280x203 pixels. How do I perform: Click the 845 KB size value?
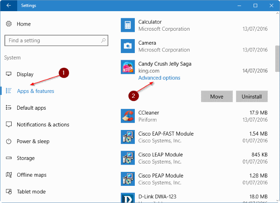pos(260,155)
